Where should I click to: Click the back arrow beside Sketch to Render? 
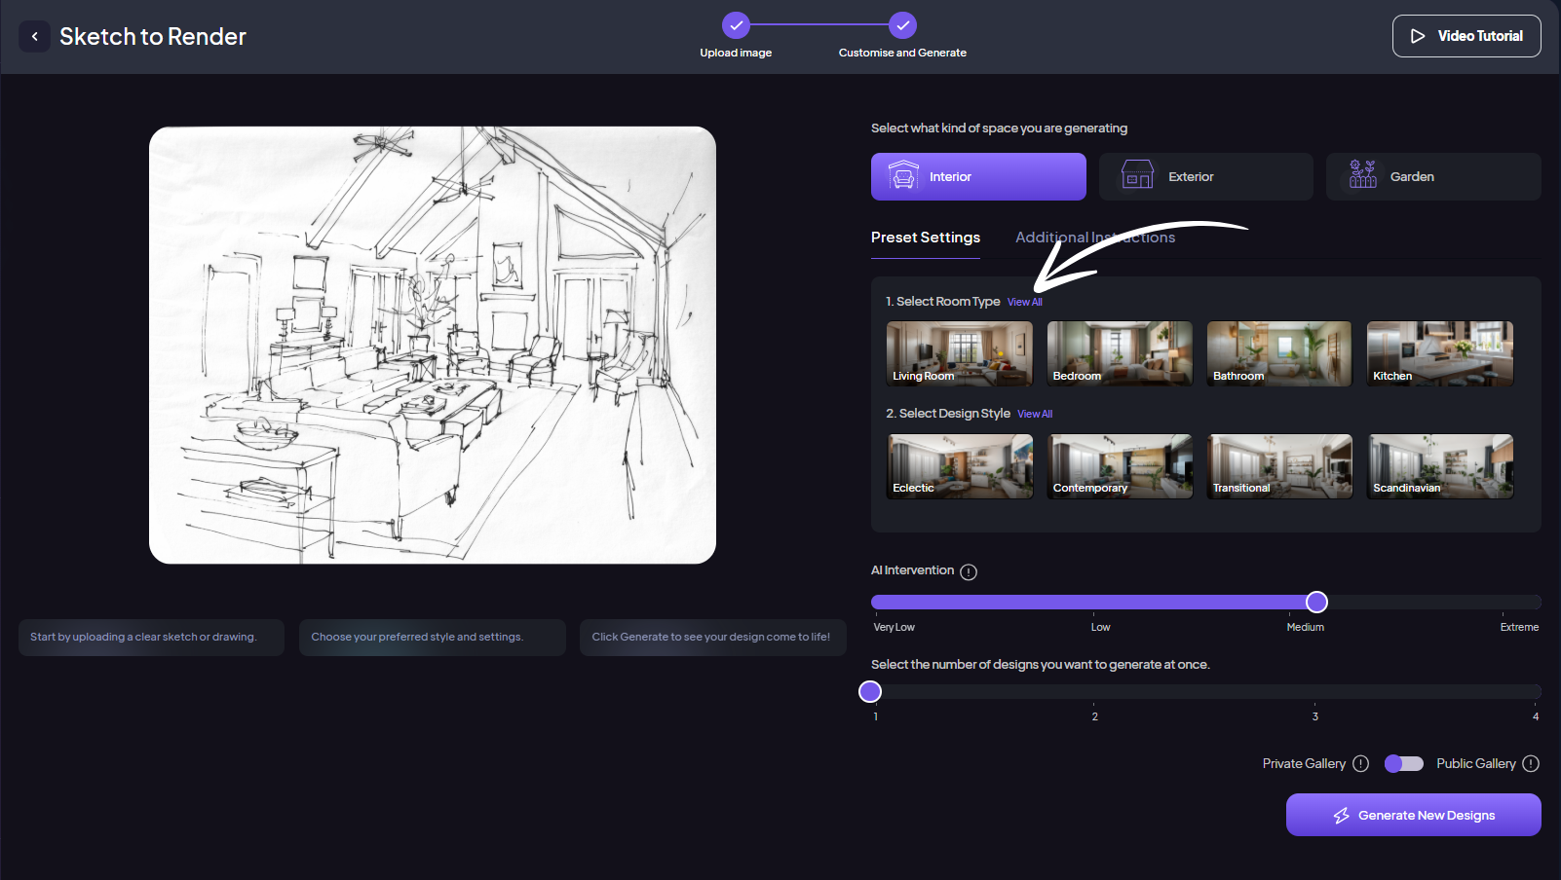(35, 37)
